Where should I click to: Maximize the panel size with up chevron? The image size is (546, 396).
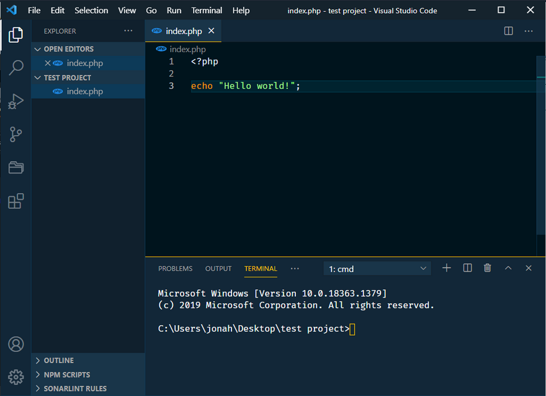pyautogui.click(x=508, y=268)
